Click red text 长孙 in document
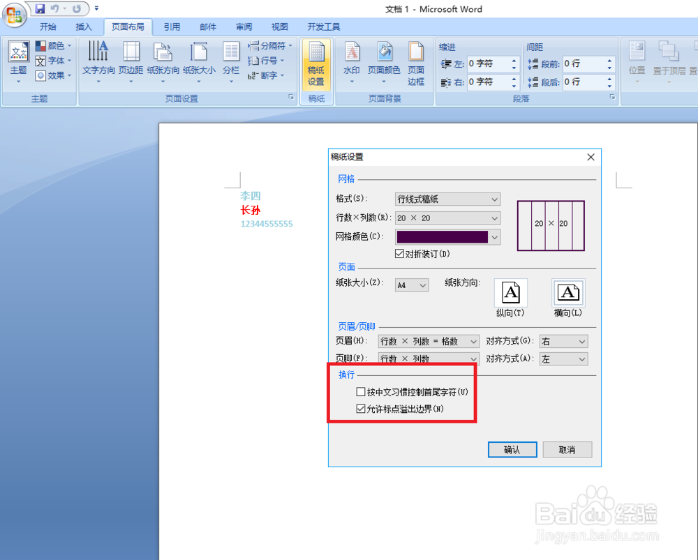This screenshot has width=698, height=560. [x=251, y=210]
